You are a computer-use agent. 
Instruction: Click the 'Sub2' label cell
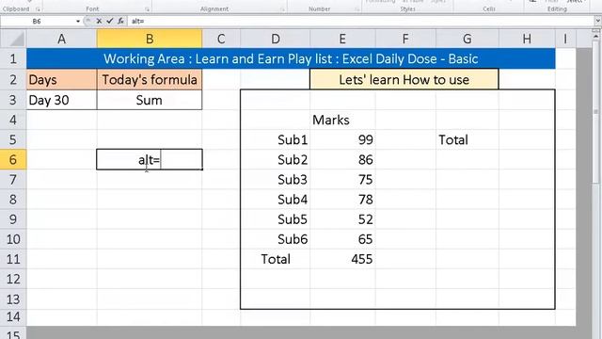[x=276, y=159]
